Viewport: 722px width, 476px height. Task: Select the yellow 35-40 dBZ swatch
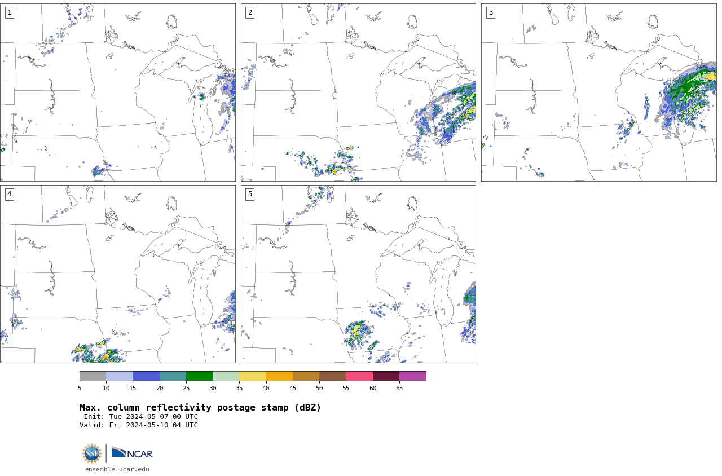click(253, 376)
